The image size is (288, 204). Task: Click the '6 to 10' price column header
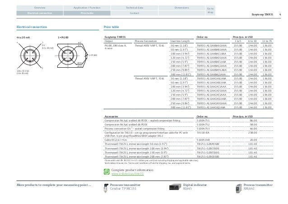pyautogui.click(x=252, y=41)
